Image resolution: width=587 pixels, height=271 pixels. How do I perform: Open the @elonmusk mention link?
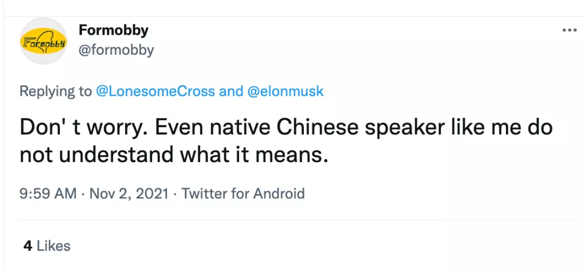click(x=285, y=91)
